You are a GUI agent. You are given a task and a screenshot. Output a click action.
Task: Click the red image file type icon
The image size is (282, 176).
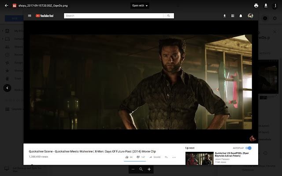click(x=15, y=6)
